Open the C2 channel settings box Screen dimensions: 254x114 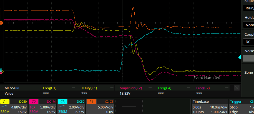click(42, 106)
